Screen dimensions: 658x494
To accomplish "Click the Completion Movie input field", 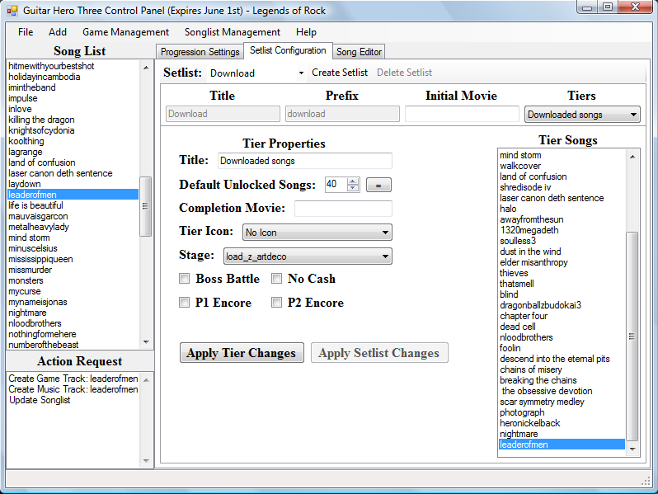I will [343, 208].
